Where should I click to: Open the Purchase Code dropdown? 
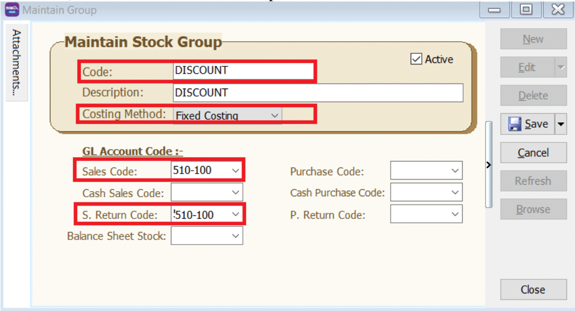pos(455,171)
